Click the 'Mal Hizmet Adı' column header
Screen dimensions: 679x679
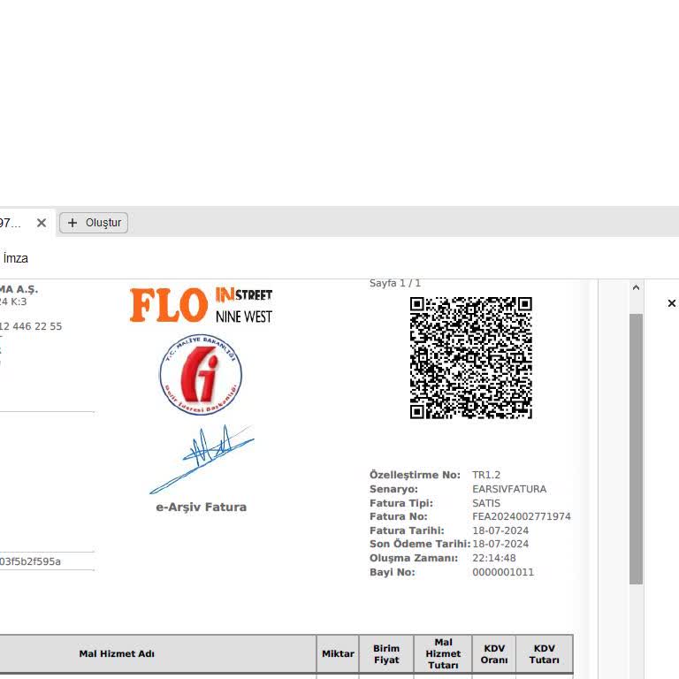pyautogui.click(x=117, y=654)
